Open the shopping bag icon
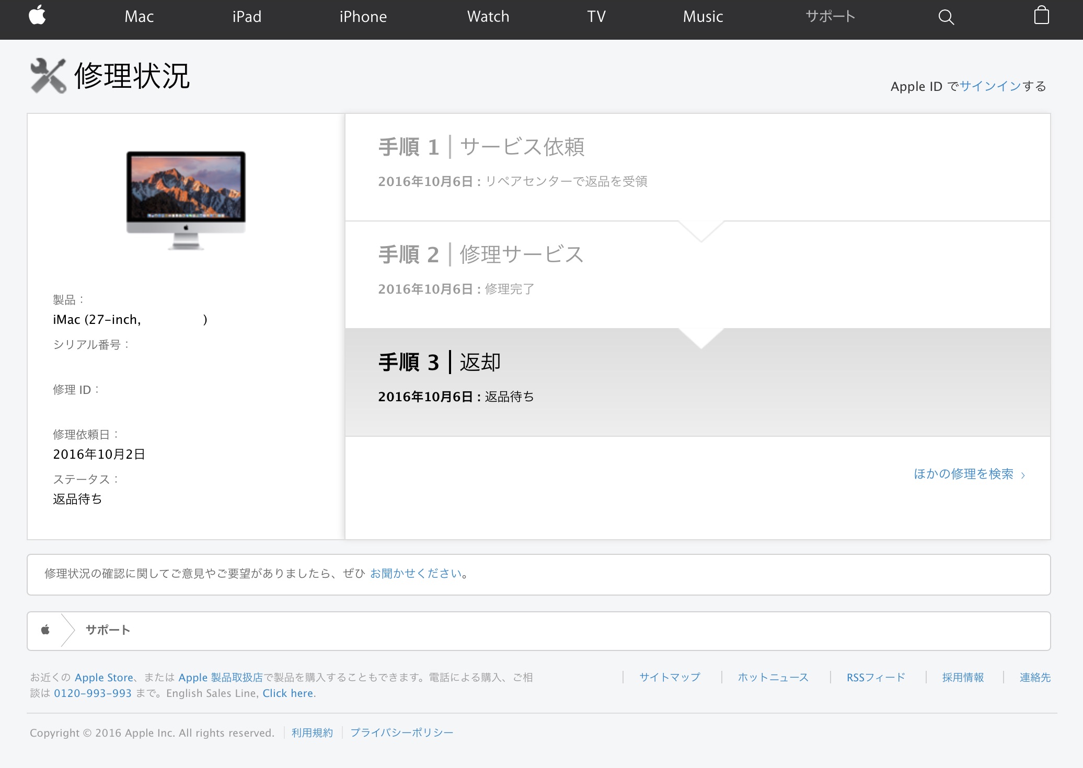This screenshot has width=1083, height=768. (x=1041, y=16)
